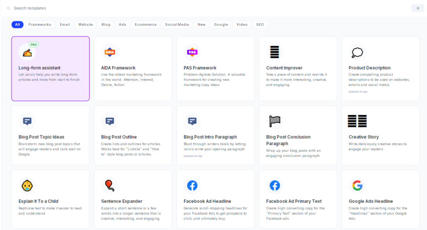
Task: Click the Content Improver lines icon
Action: coord(274,52)
